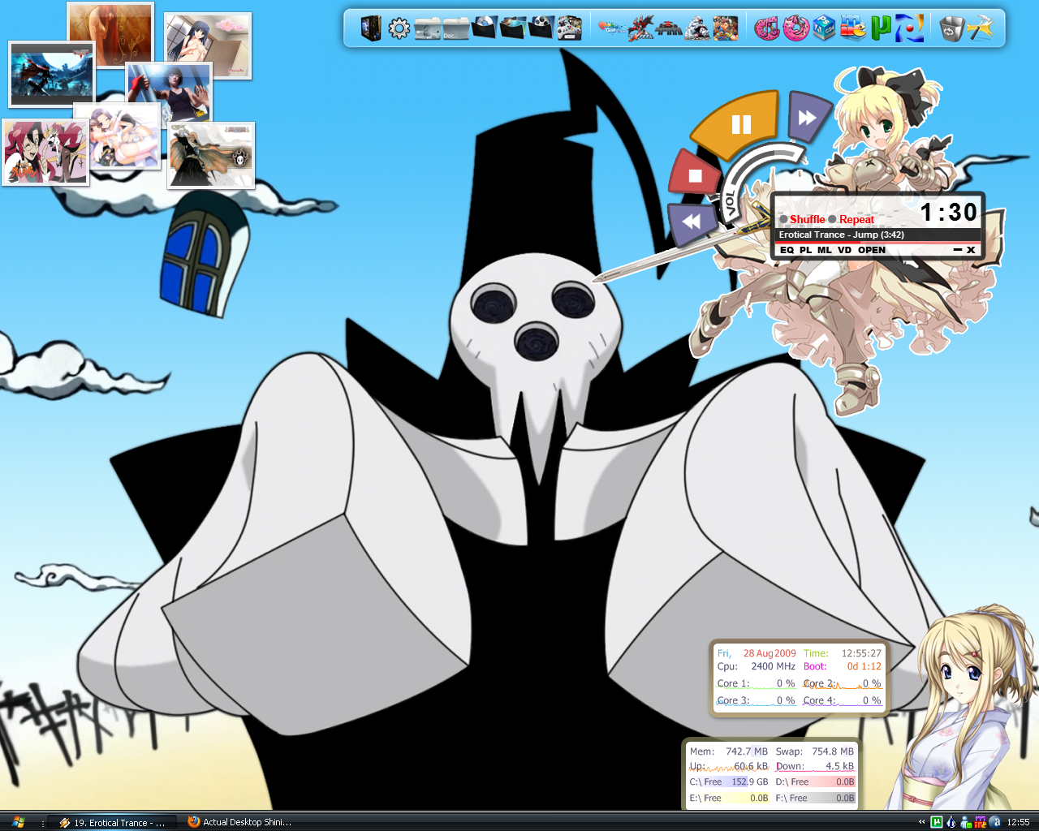Launch the X-Feel mecha game icon
Screen dimensions: 1039x831
coord(640,28)
